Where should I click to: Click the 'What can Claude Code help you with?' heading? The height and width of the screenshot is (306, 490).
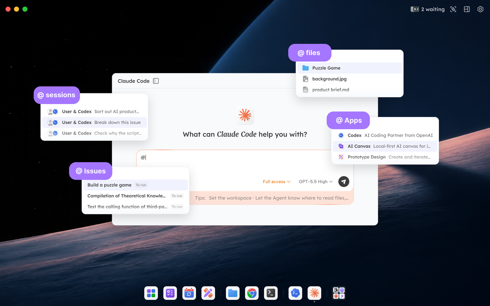(x=245, y=134)
